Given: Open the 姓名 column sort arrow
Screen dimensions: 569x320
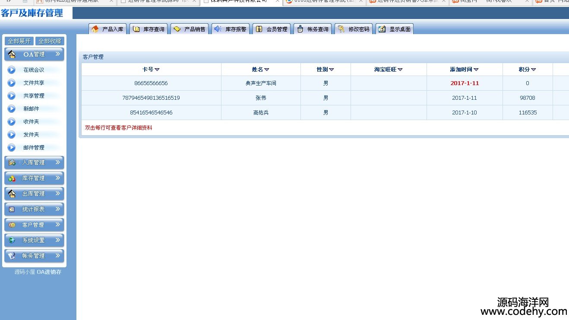Looking at the screenshot, I should [x=267, y=70].
